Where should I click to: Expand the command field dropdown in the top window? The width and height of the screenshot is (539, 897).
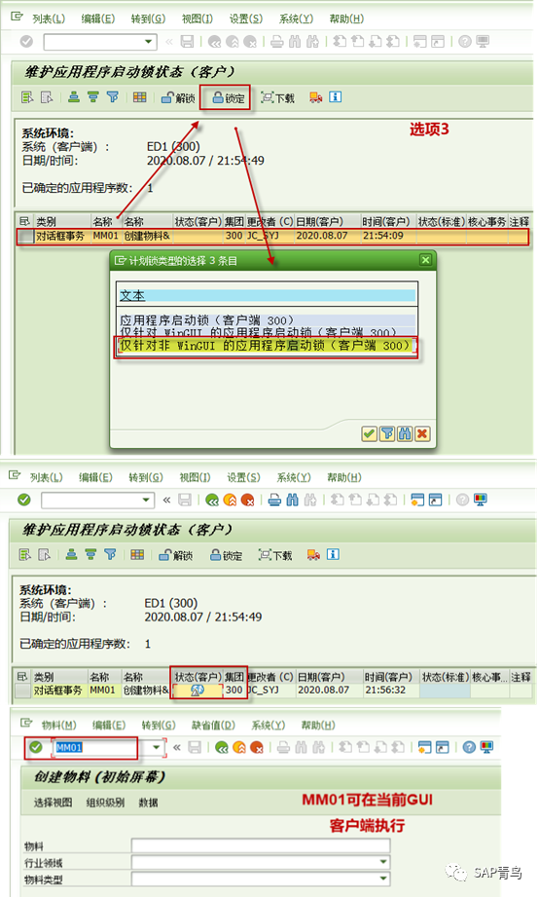[x=149, y=42]
